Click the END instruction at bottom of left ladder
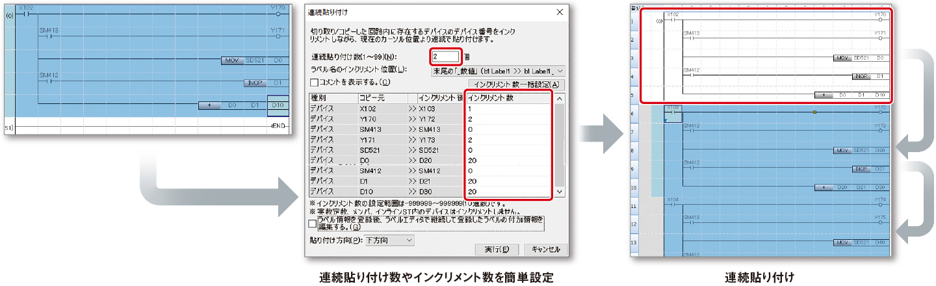Screen dimensions: 936x286 [x=278, y=125]
